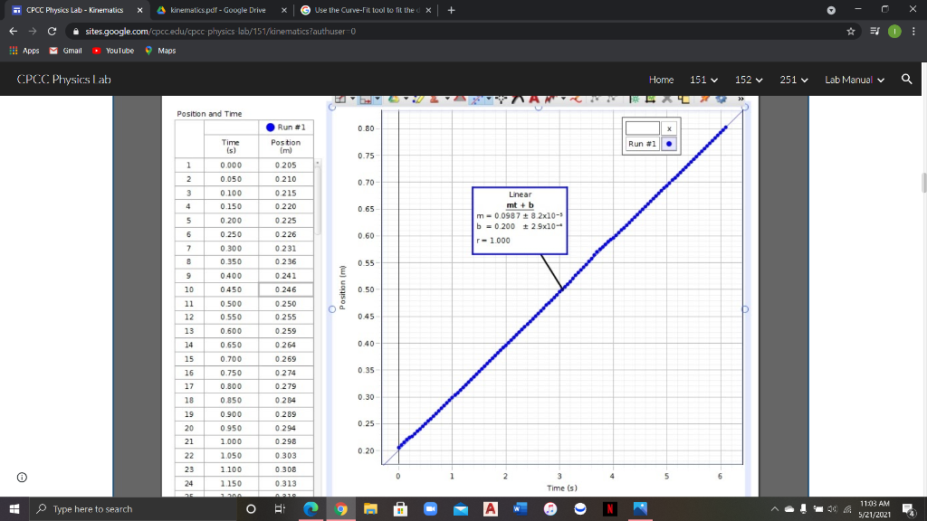927x521 pixels.
Task: Toggle Run #1 point symbol in graph legend
Action: click(670, 144)
